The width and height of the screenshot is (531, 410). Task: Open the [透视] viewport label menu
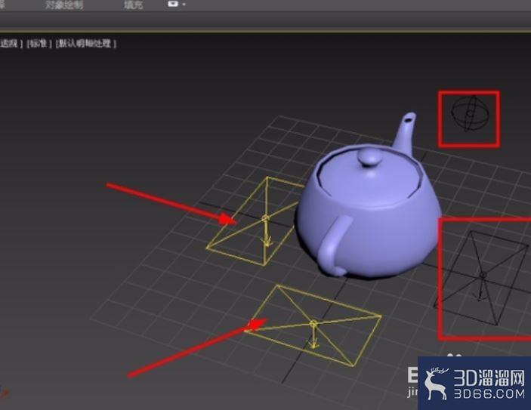pyautogui.click(x=11, y=43)
